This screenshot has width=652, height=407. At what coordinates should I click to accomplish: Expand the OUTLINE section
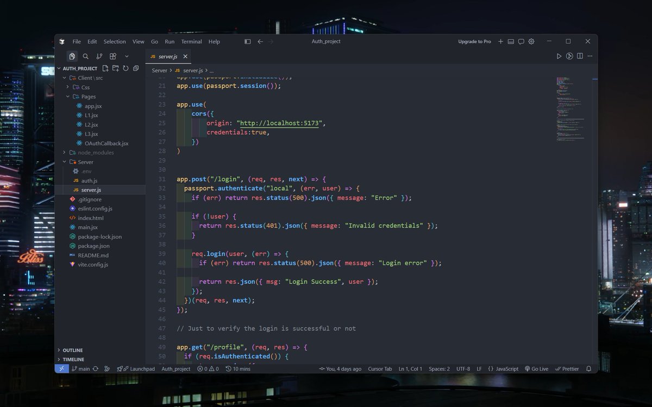[73, 350]
